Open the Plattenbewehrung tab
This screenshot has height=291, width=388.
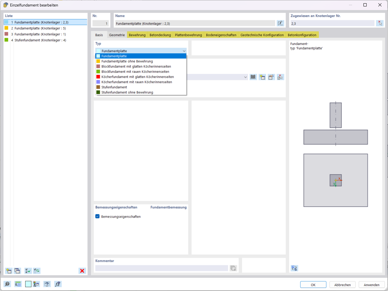pos(189,35)
